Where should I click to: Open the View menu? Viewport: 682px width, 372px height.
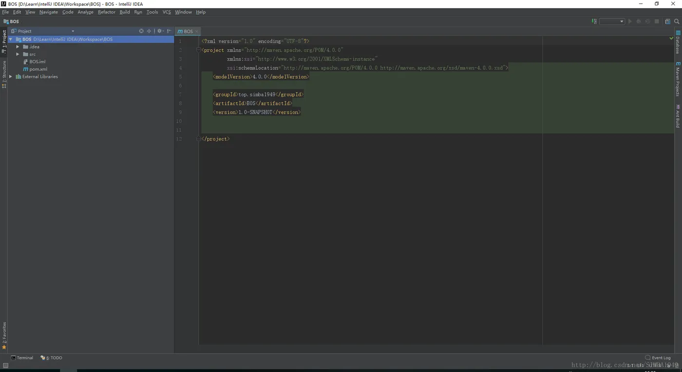click(30, 12)
